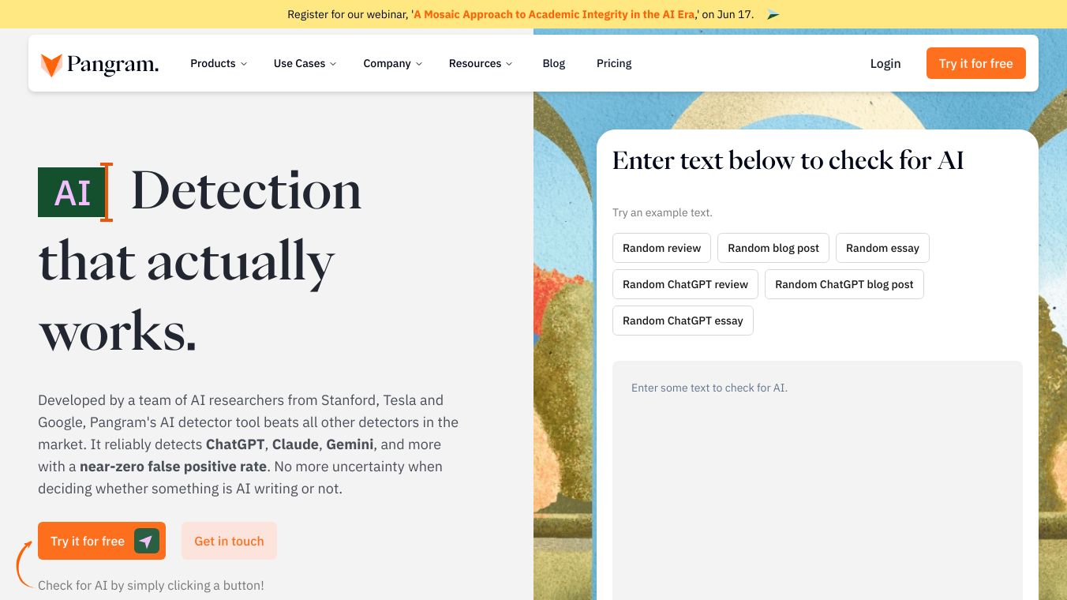Open the Pricing page
The height and width of the screenshot is (600, 1067).
coord(614,63)
